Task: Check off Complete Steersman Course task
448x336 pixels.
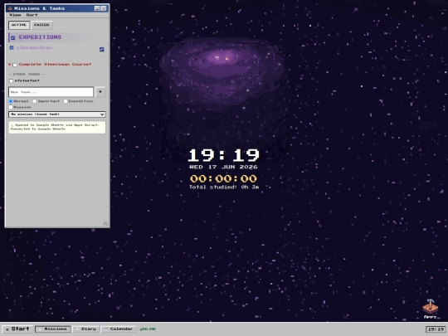Action: pos(15,65)
